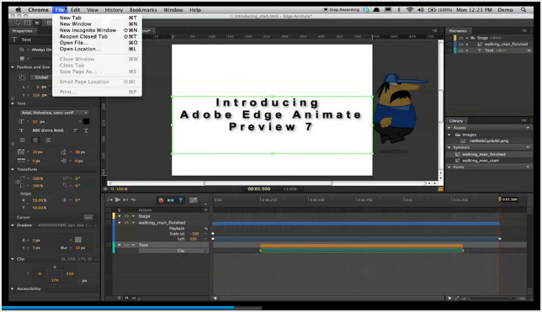Click the cursor auto button
The height and width of the screenshot is (312, 542).
[x=88, y=217]
